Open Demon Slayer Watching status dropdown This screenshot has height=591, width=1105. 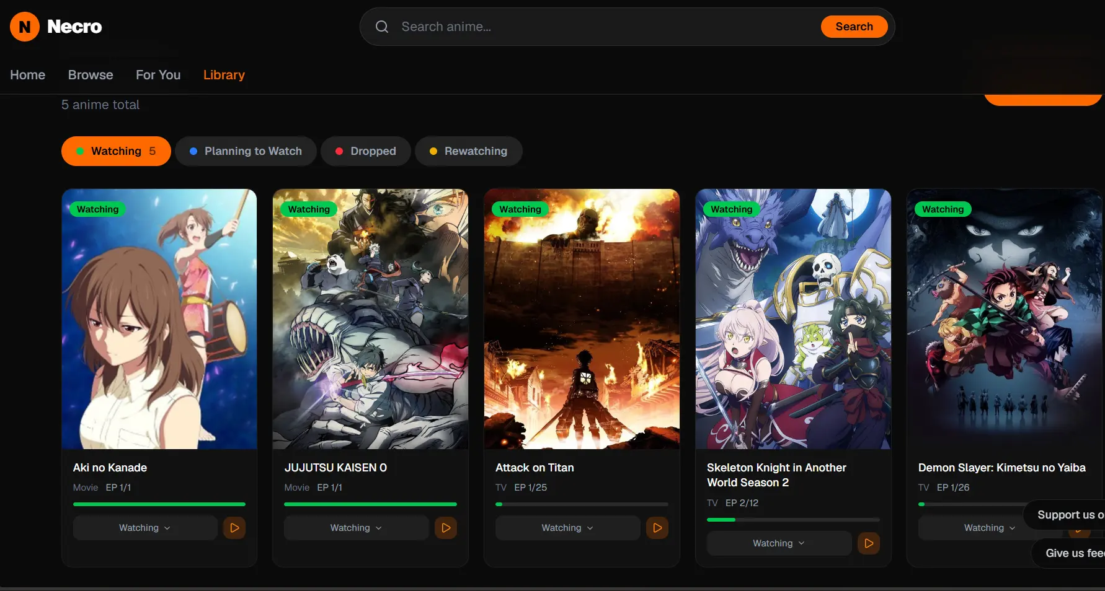pos(990,528)
